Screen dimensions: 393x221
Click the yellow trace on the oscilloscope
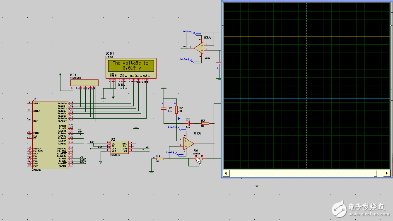coord(306,36)
